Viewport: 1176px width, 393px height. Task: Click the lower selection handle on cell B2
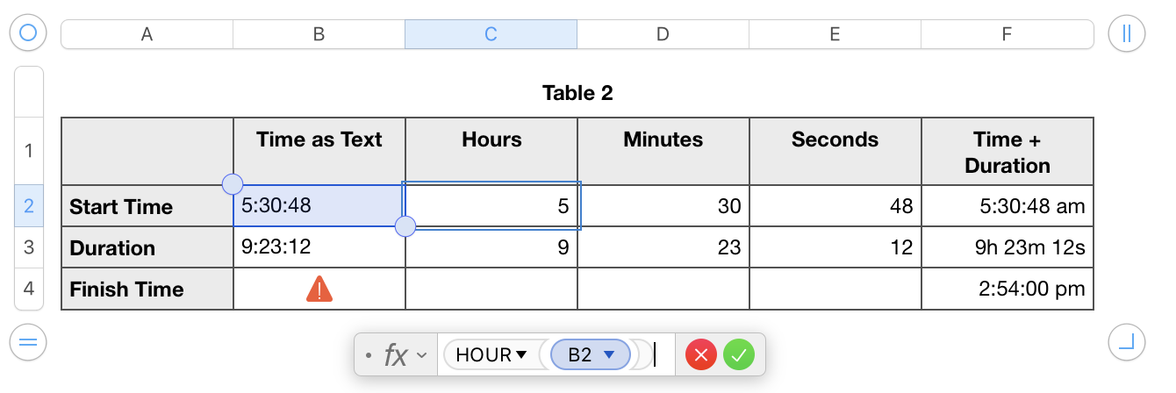405,227
